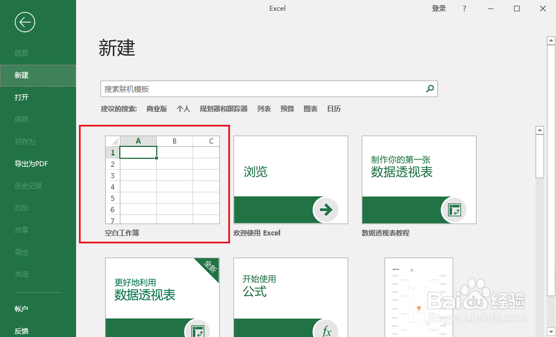Click 关闭 in the sidebar
Image resolution: width=556 pixels, height=337 pixels.
click(38, 275)
